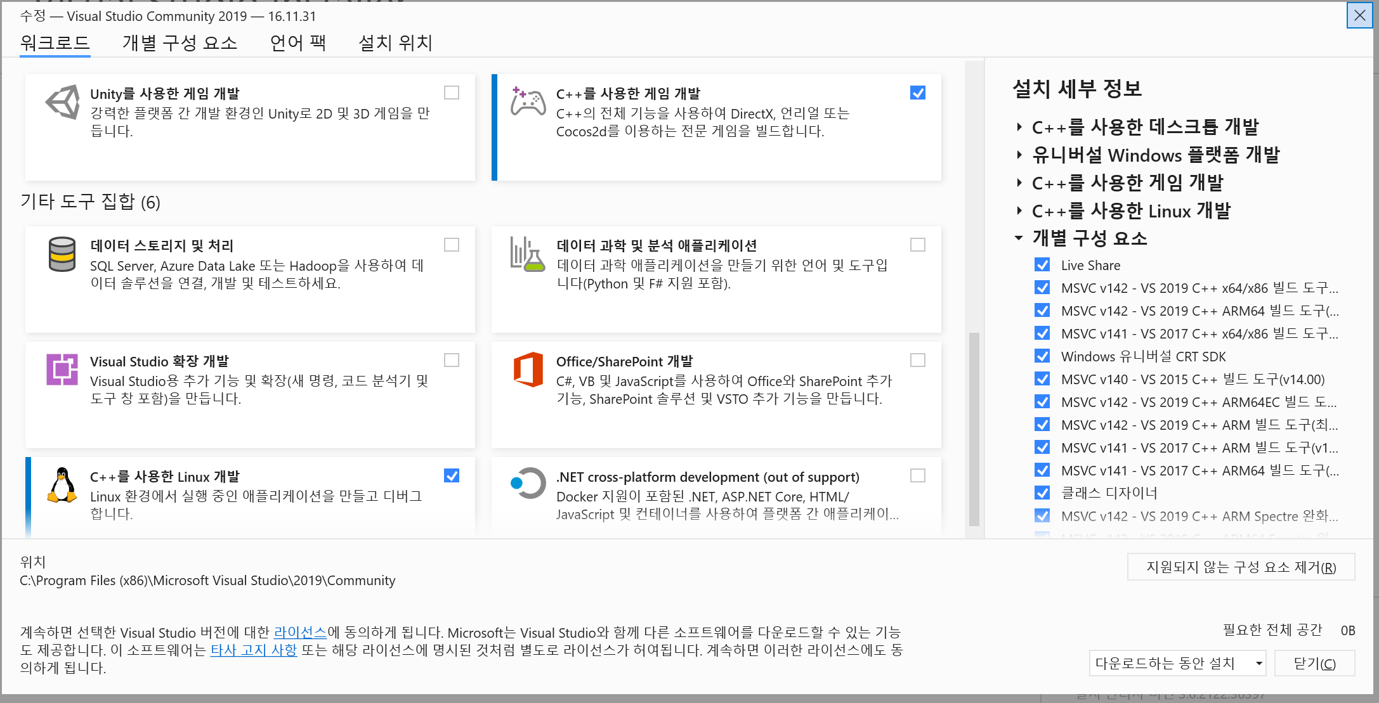The image size is (1379, 703).
Task: Expand C++를 사용한 게임 개발 details
Action: (x=1019, y=183)
